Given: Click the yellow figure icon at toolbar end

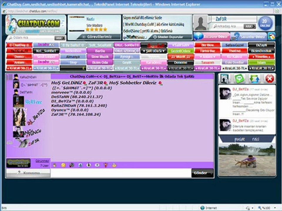Looking at the screenshot, I should (x=114, y=165).
